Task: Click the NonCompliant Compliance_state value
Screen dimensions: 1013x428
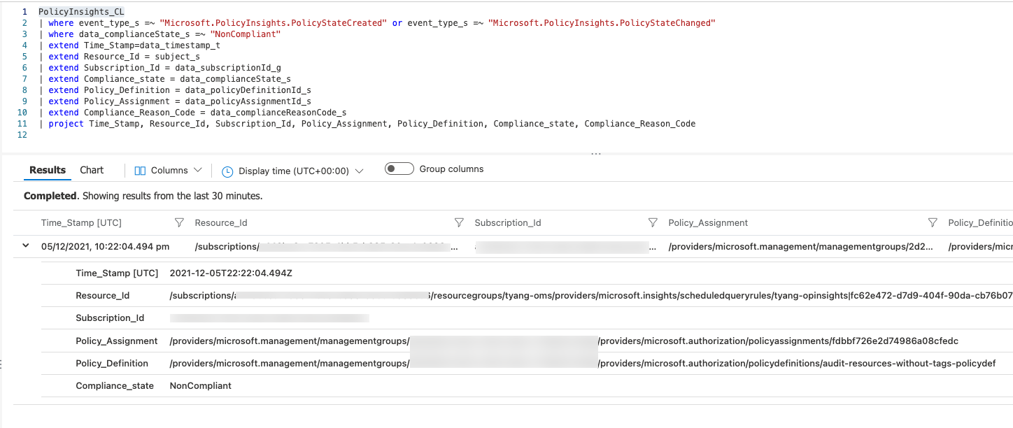Action: coord(201,385)
